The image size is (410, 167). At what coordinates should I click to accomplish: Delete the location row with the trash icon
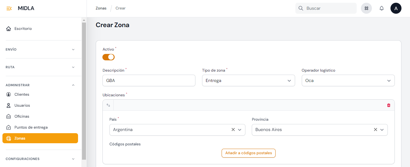pyautogui.click(x=388, y=105)
